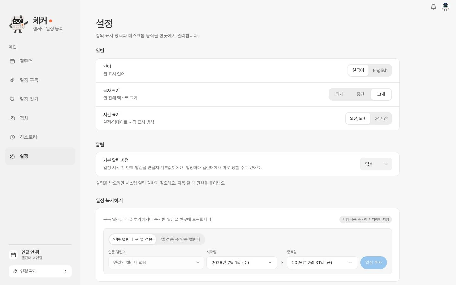
Task: Open notifications via the bell icon
Action: pyautogui.click(x=434, y=7)
